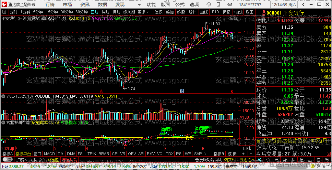Screen dimensions: 332x170
Task: Switch chart period to 15分钟
Action: pos(52,12)
